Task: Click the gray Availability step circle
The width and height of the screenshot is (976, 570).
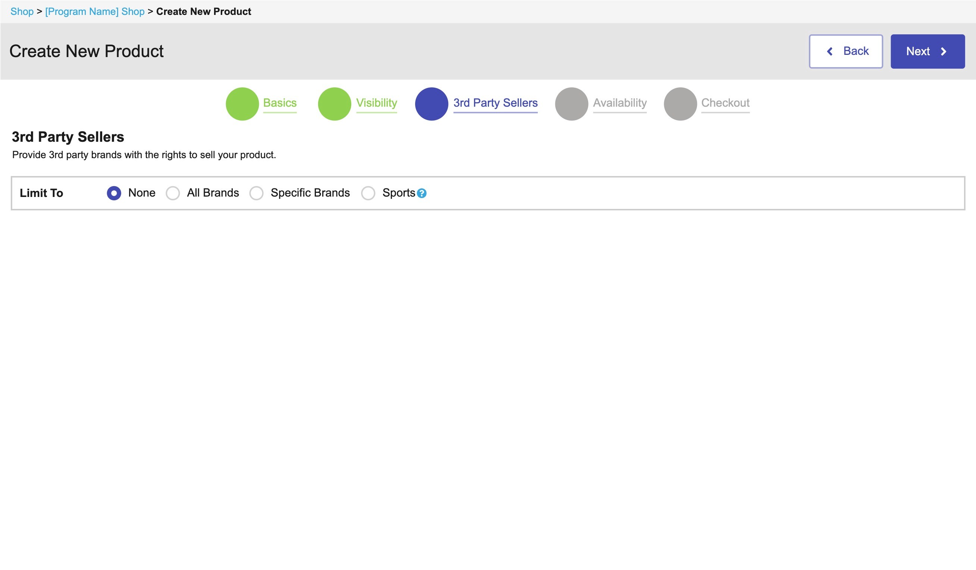Action: [x=571, y=104]
